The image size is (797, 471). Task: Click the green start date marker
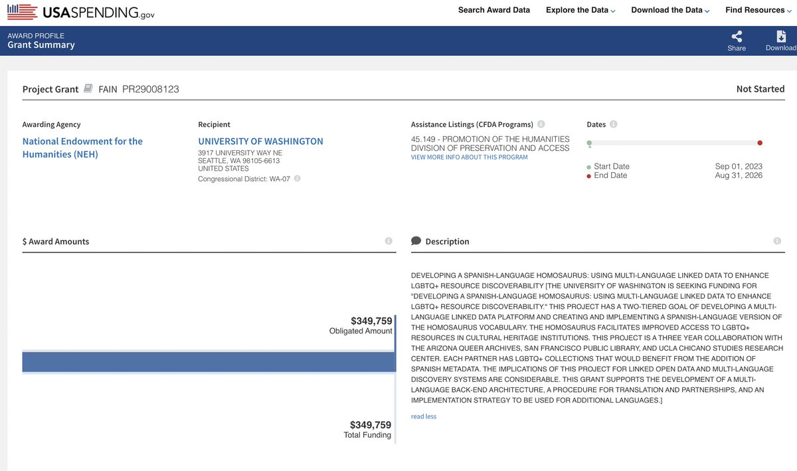[x=589, y=143]
